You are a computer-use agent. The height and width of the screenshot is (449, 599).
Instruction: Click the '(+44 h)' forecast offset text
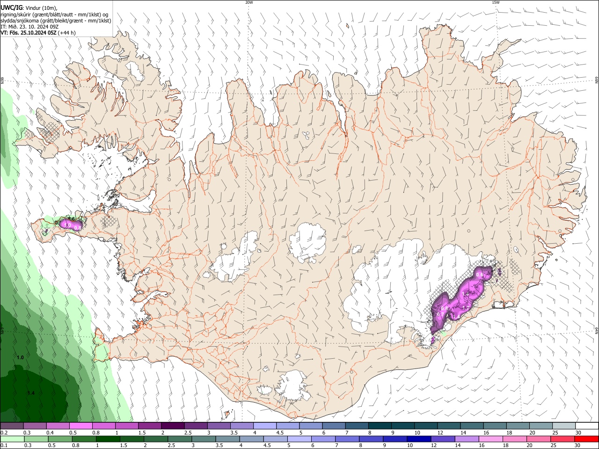point(67,33)
